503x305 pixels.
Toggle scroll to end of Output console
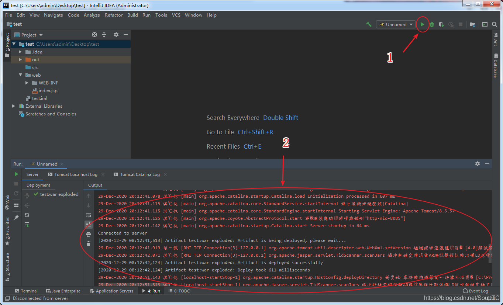(89, 224)
